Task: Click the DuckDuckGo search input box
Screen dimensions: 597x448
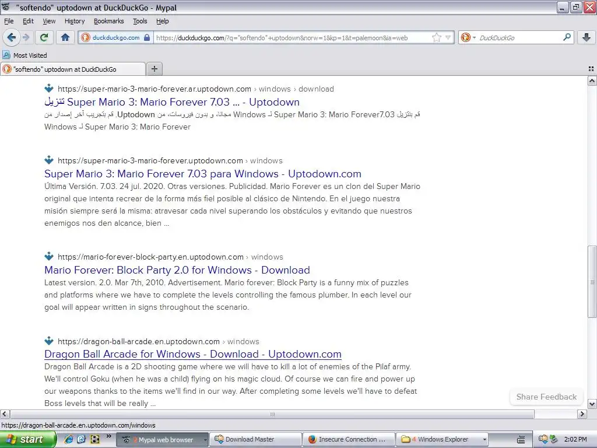Action: click(519, 38)
